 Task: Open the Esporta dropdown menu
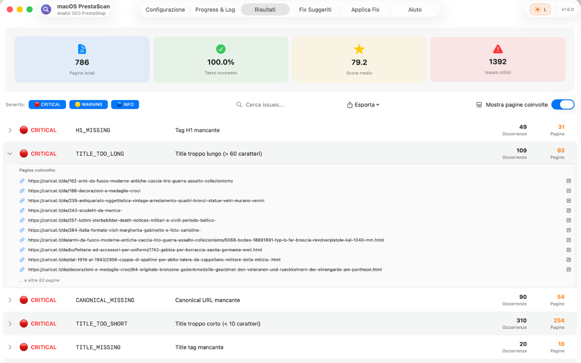click(x=363, y=105)
